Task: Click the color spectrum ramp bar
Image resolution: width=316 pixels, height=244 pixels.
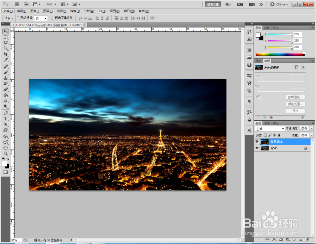Action: click(x=280, y=54)
